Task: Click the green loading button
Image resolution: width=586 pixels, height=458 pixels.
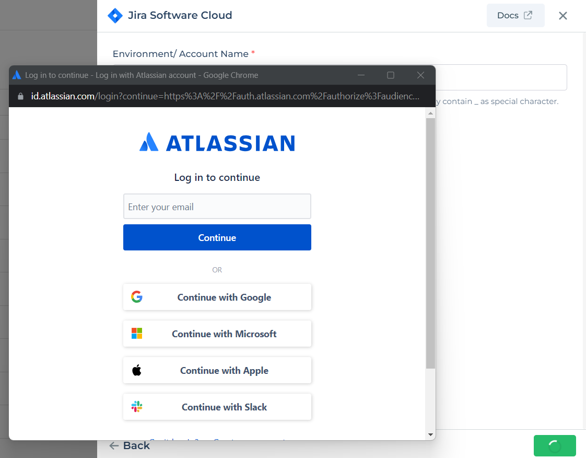Action: (x=555, y=445)
